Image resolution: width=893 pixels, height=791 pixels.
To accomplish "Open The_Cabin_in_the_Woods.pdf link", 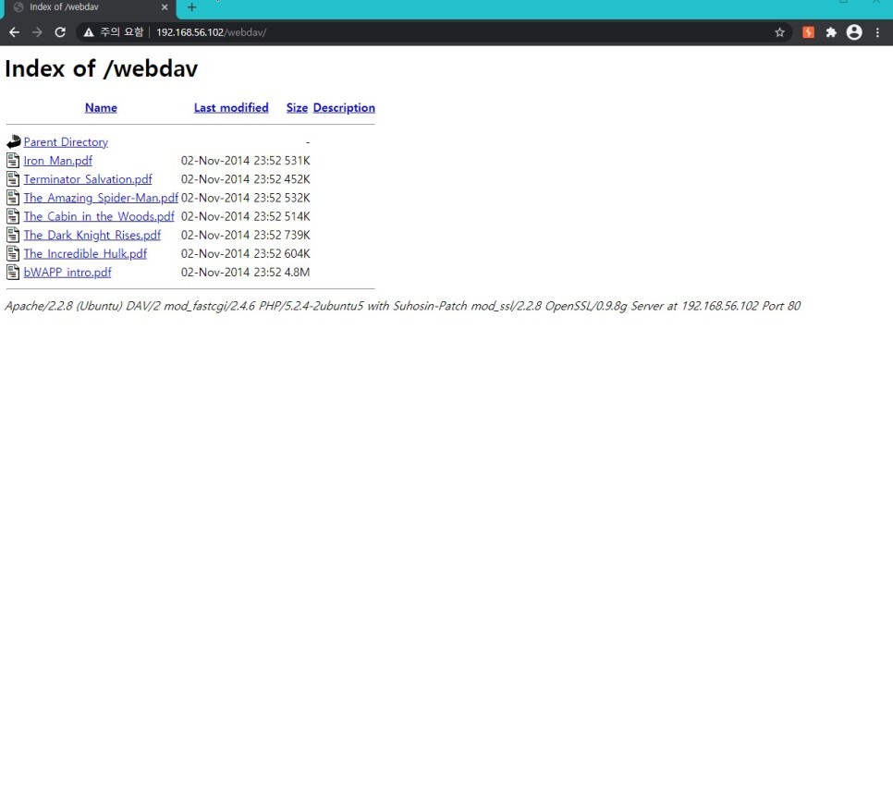I will pos(99,216).
